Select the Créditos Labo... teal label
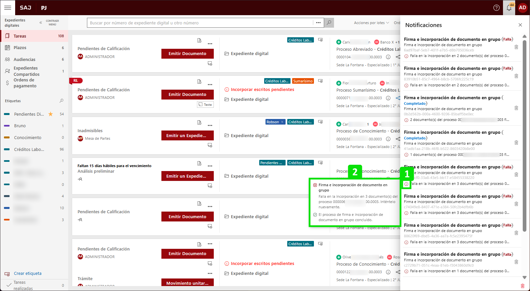The width and height of the screenshot is (530, 291). pos(29,149)
